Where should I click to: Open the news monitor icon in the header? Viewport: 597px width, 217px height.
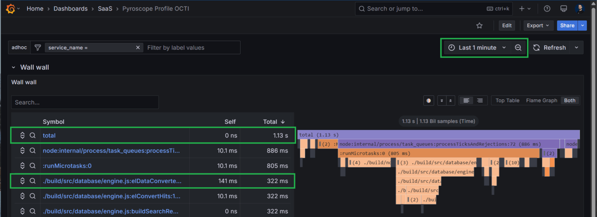click(x=563, y=9)
